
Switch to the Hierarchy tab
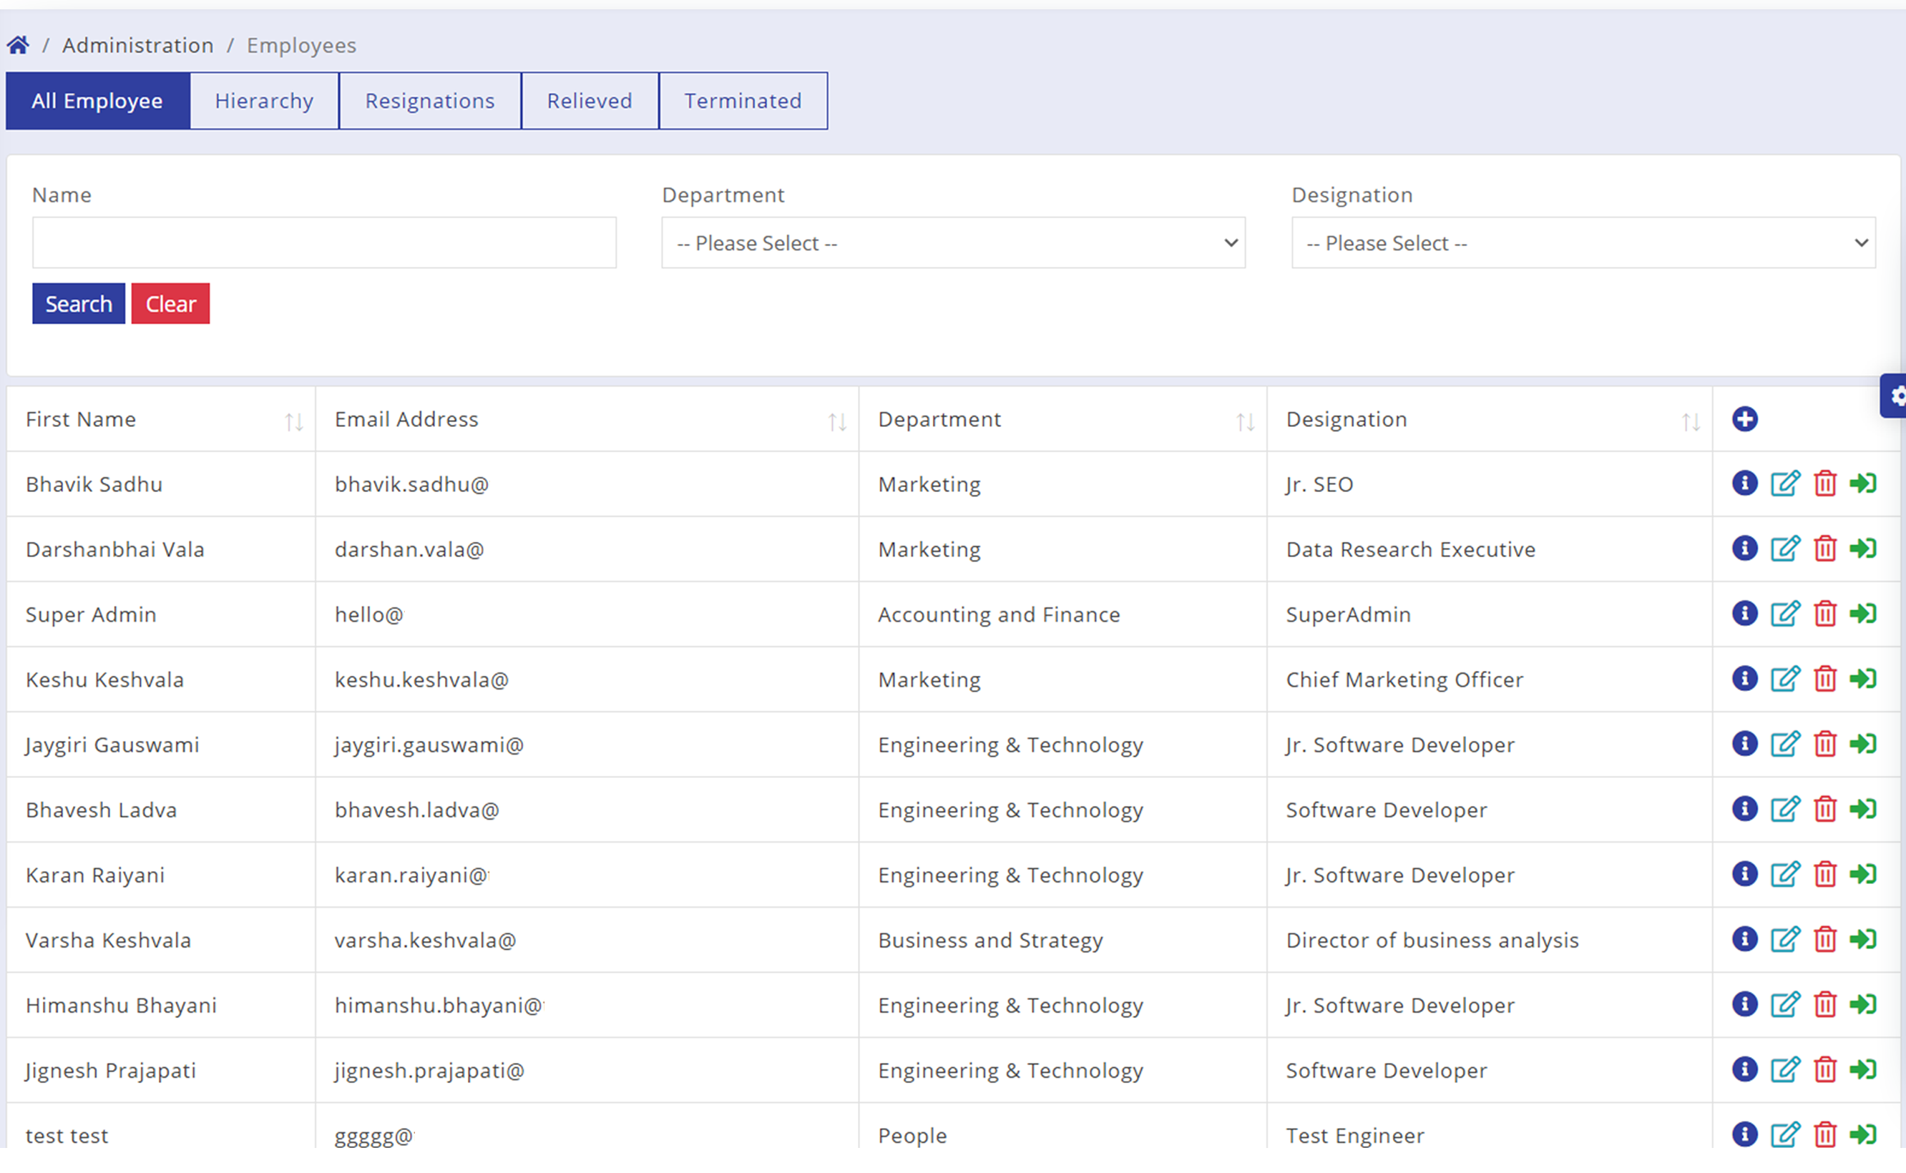[x=264, y=101]
